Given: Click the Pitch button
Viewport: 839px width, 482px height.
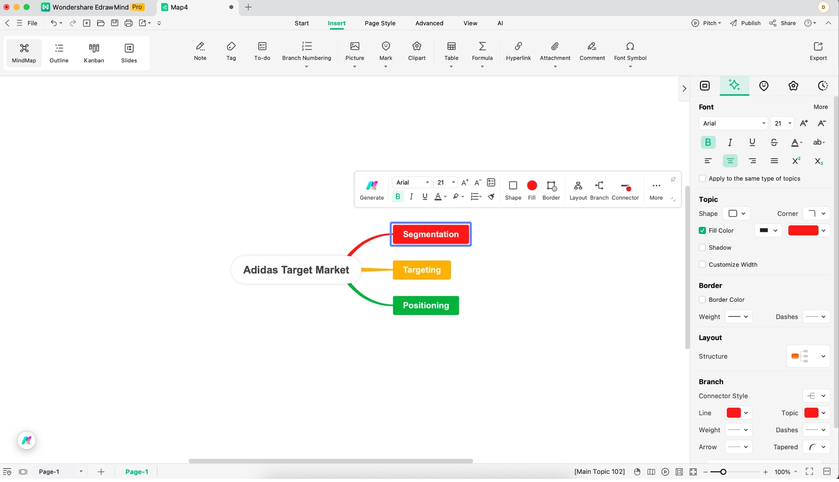Looking at the screenshot, I should 706,23.
